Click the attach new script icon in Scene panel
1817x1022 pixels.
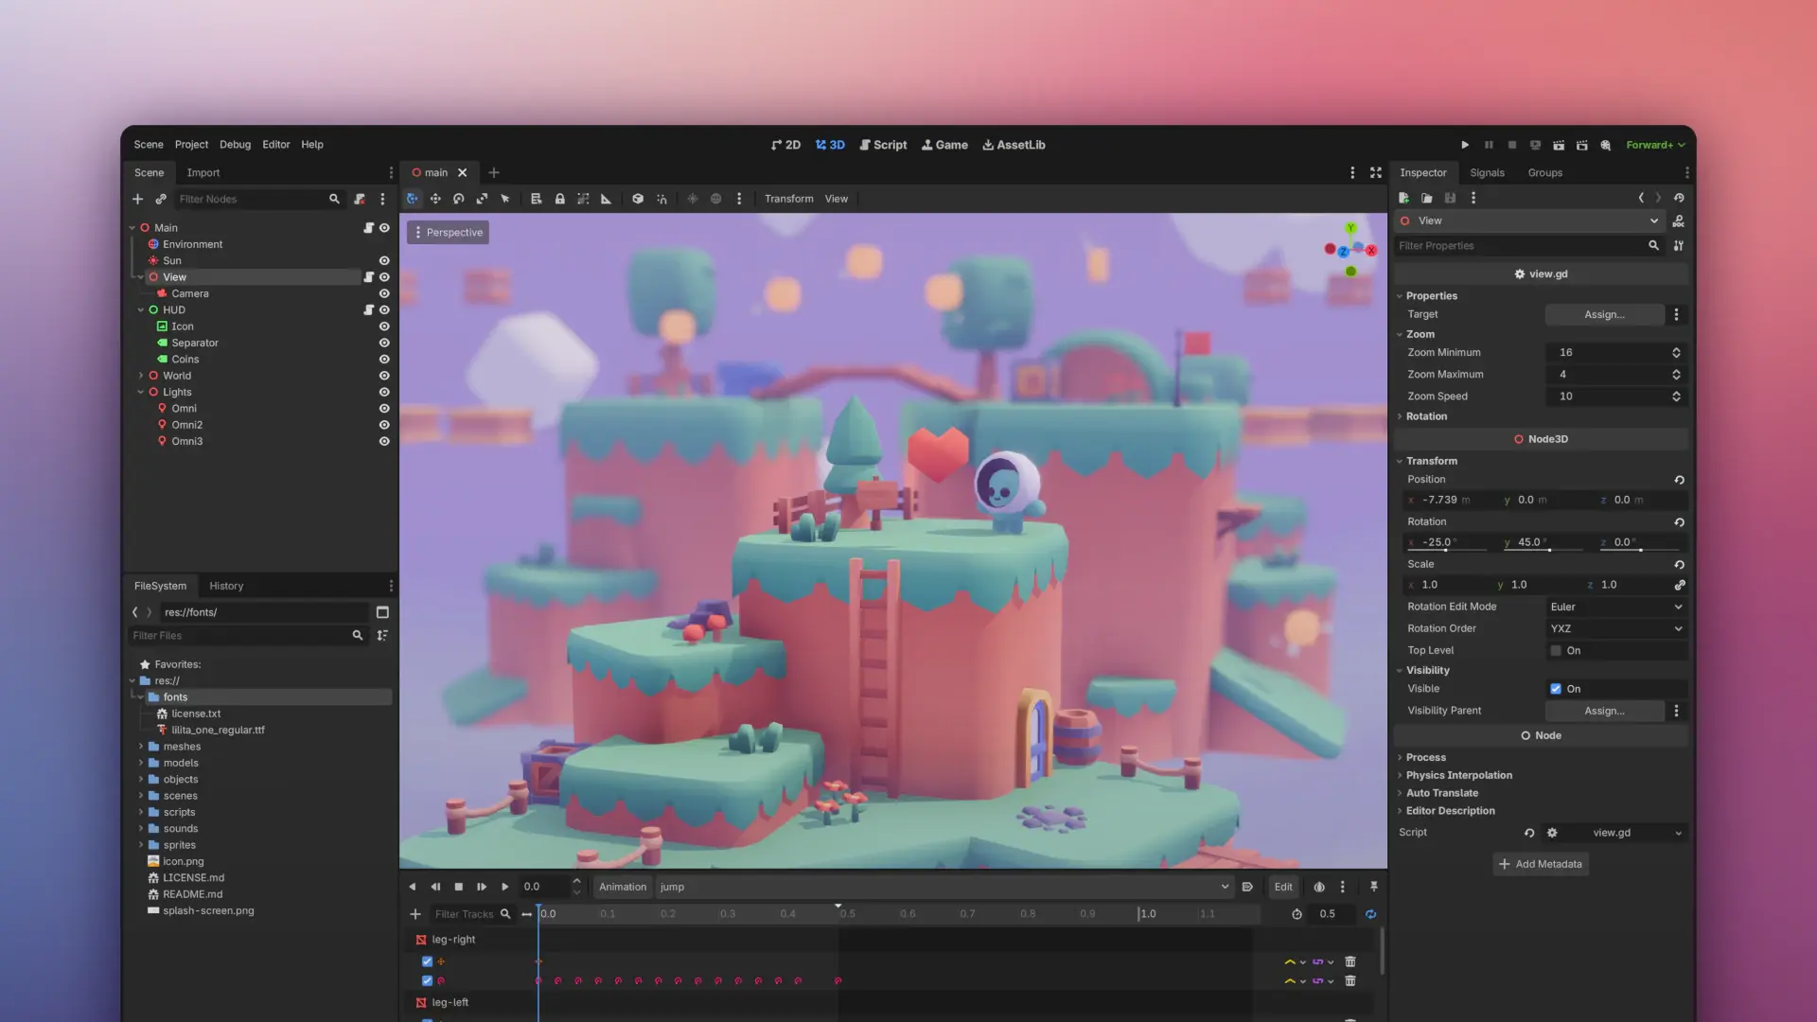coord(360,199)
